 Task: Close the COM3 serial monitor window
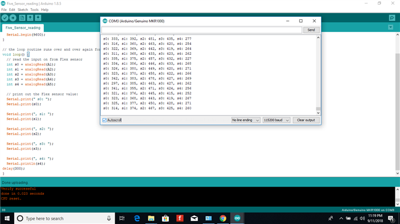tap(314, 21)
